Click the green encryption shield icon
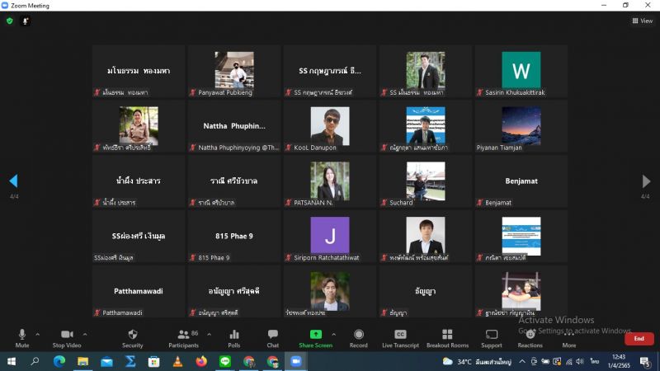660x371 pixels. click(x=10, y=21)
